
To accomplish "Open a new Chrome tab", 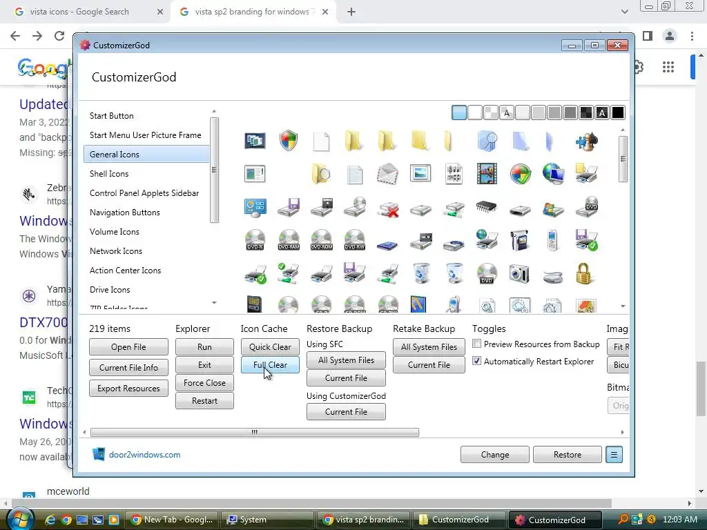I will pyautogui.click(x=351, y=12).
